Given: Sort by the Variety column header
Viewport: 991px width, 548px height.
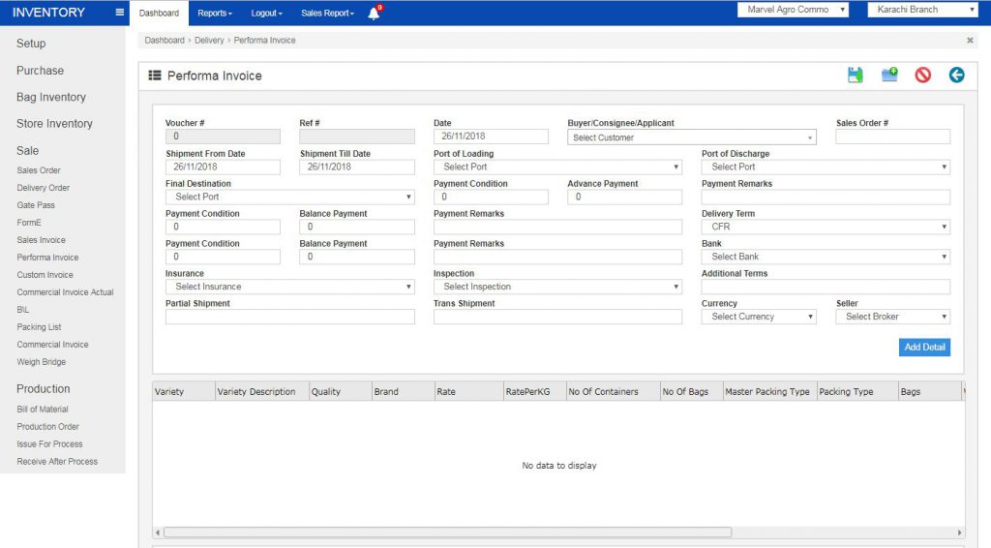Looking at the screenshot, I should [x=183, y=392].
